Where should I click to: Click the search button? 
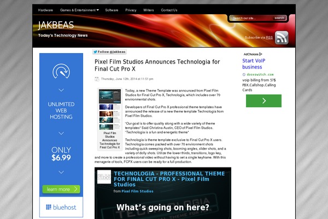click(x=279, y=18)
